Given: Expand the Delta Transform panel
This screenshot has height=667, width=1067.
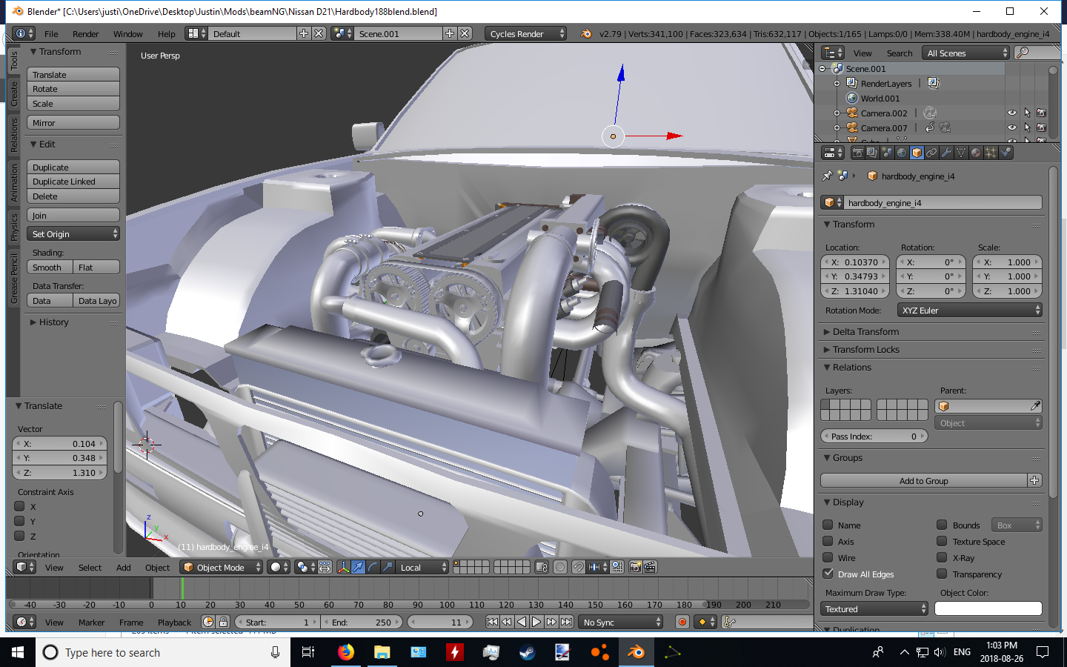Looking at the screenshot, I should (x=865, y=331).
